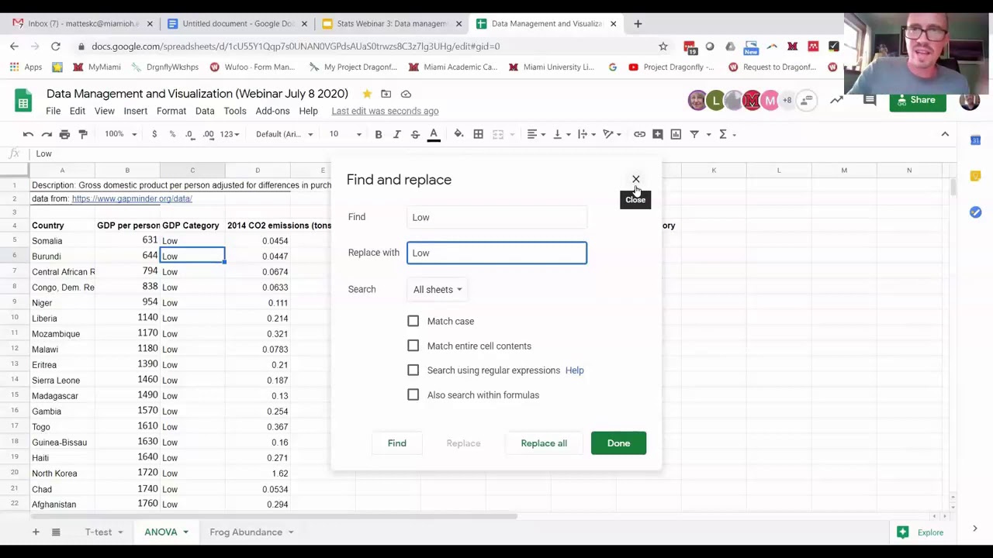Open the horizontal align dropdown
Viewport: 993px width, 558px height.
coord(537,134)
